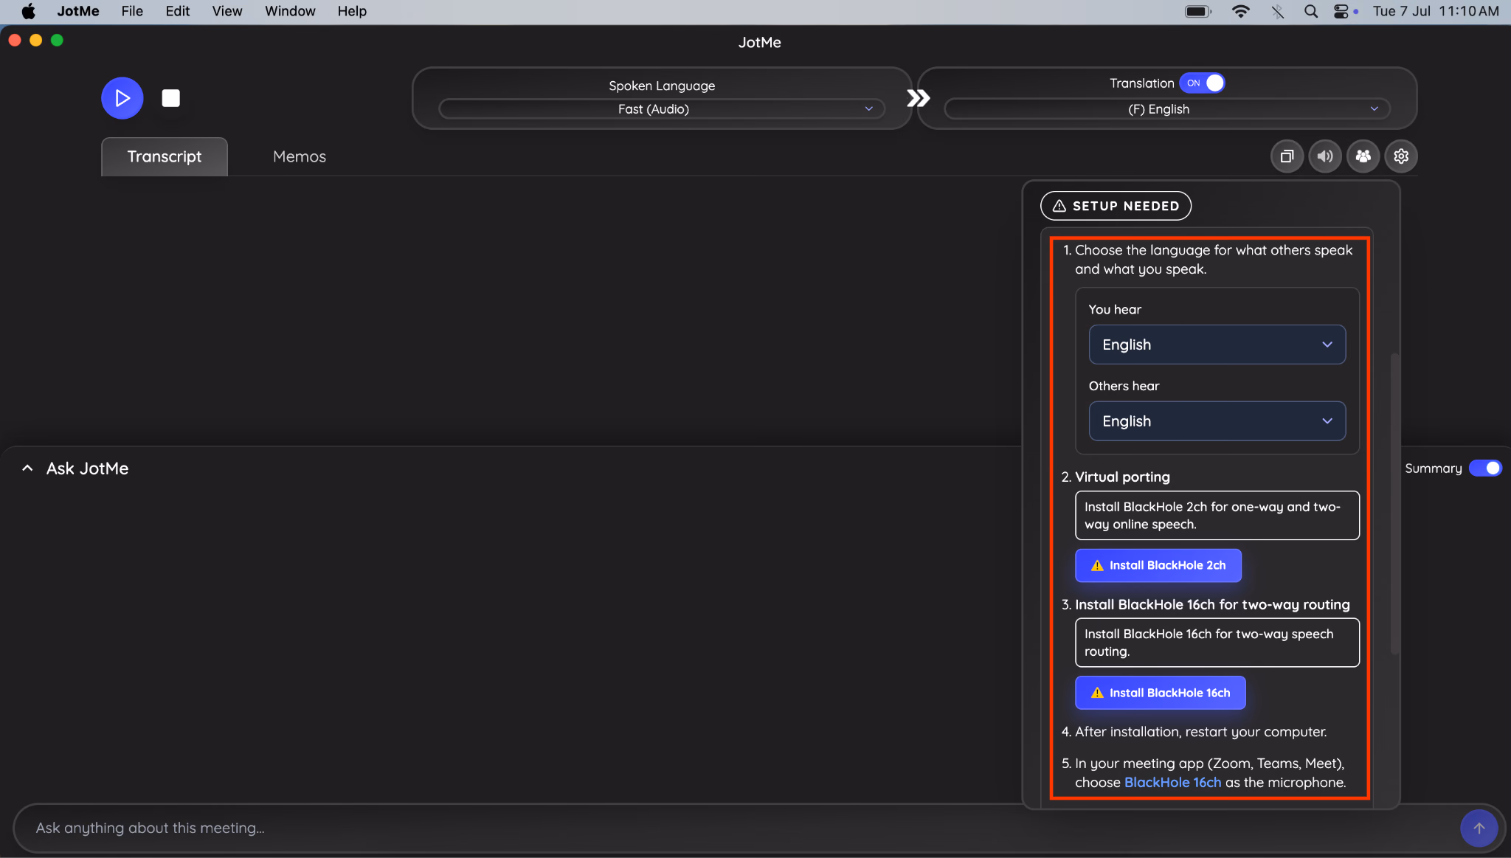
Task: Click Install BlackHole 2ch button
Action: tap(1158, 566)
